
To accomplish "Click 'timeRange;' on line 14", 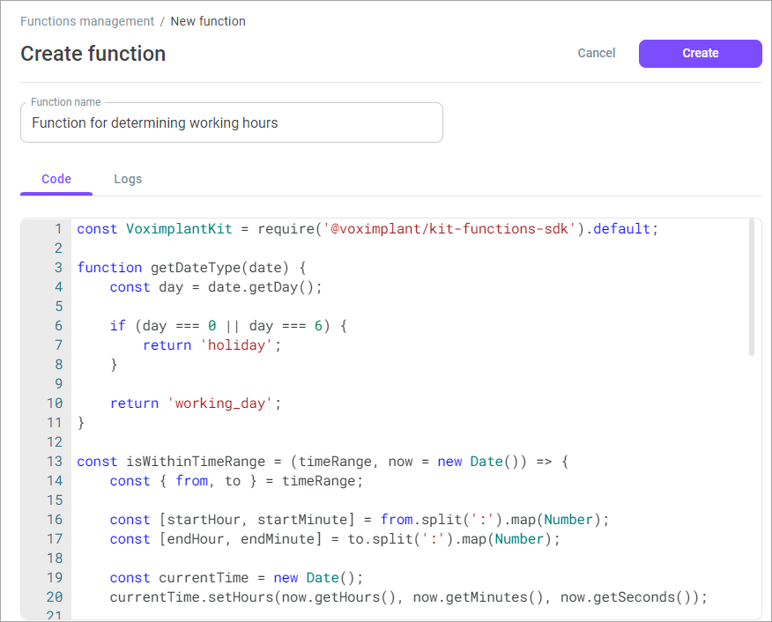I will coord(323,481).
